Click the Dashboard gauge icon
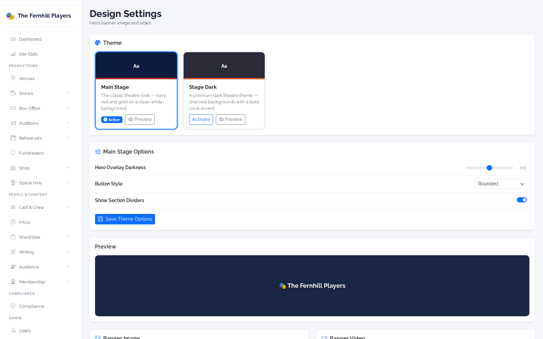This screenshot has width=543, height=339. pyautogui.click(x=13, y=39)
